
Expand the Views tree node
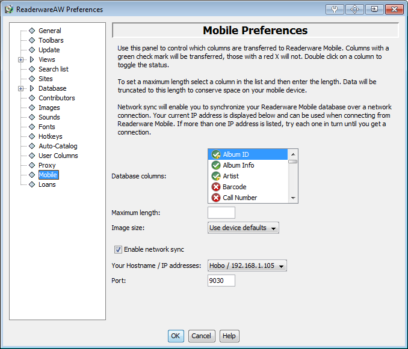point(21,59)
